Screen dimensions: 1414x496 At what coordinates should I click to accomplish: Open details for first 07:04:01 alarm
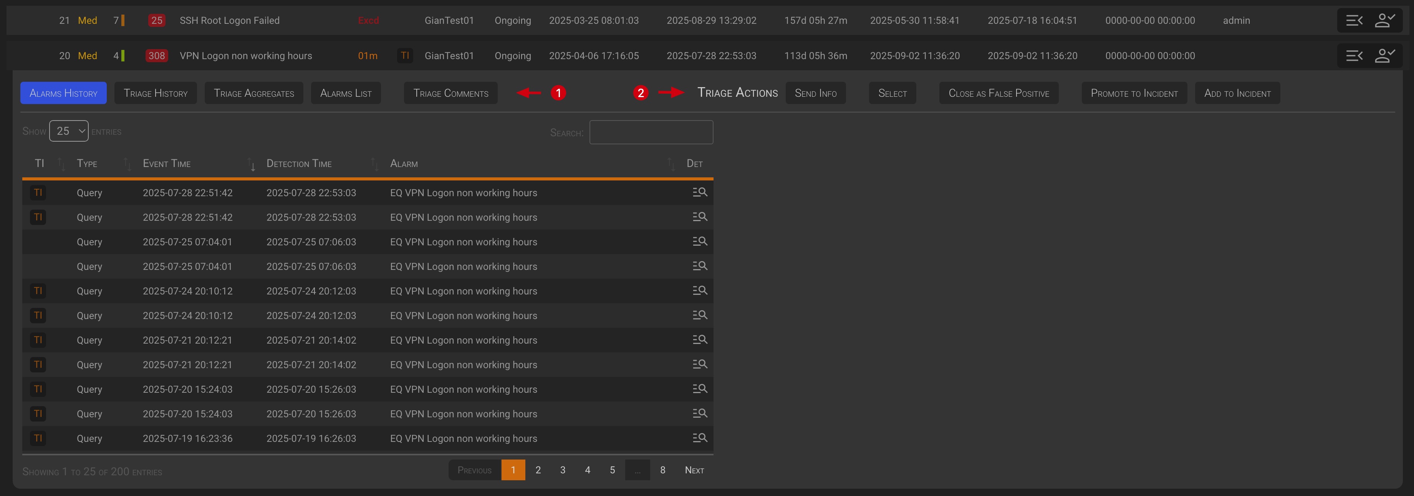pos(699,241)
